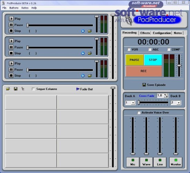Image resolution: width=190 pixels, height=173 pixels.
Task: Toggle the Line channel button
Action: pos(160,162)
